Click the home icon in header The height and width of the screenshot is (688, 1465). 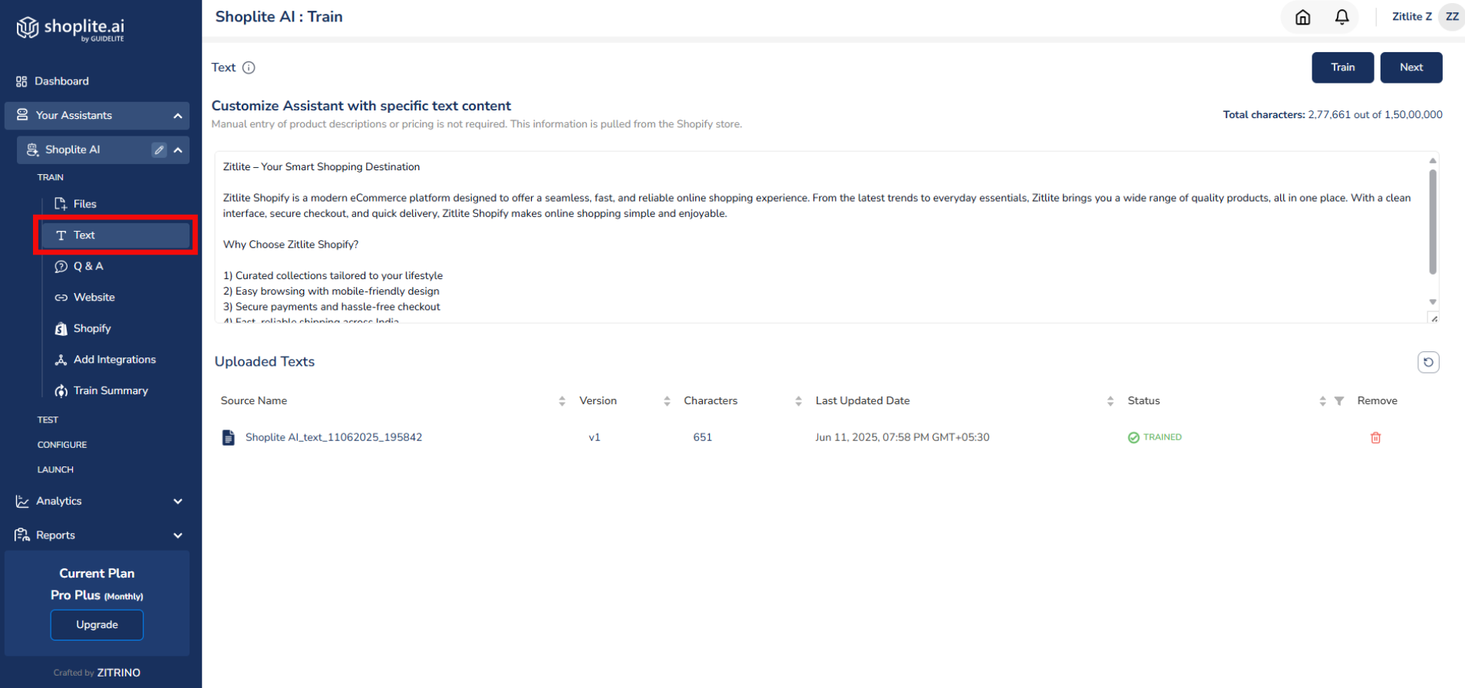pos(1302,17)
